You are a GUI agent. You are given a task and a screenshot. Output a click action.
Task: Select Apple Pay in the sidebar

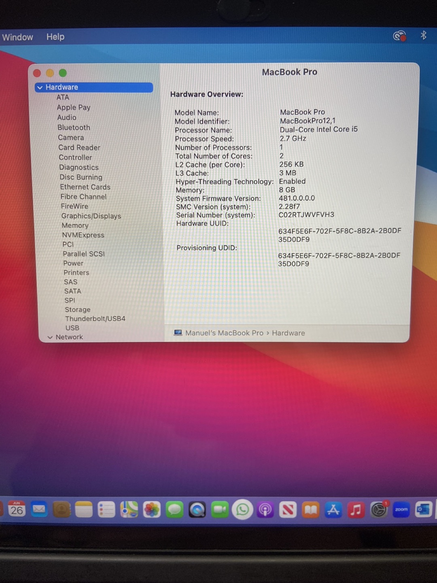tap(74, 107)
